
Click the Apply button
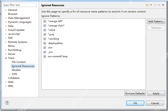[x=156, y=93]
